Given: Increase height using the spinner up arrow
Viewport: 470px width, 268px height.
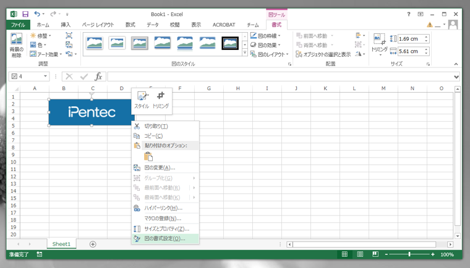Looking at the screenshot, I should [x=426, y=37].
